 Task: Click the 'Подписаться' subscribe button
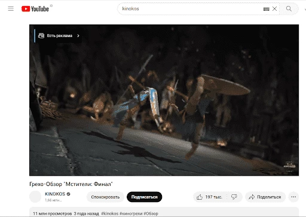click(x=144, y=197)
